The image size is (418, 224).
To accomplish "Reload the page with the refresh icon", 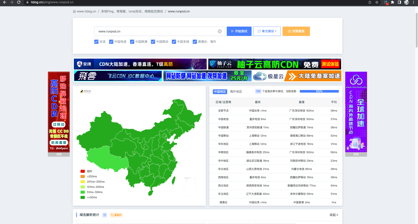I will pos(19,2).
